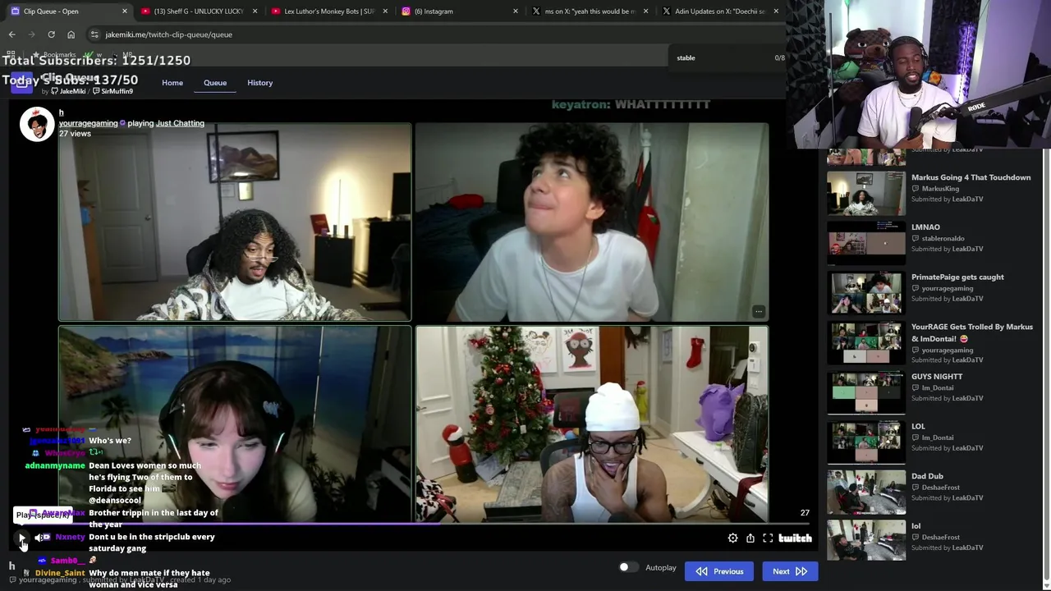This screenshot has height=591, width=1051.
Task: Reload the current page
Action: click(51, 34)
